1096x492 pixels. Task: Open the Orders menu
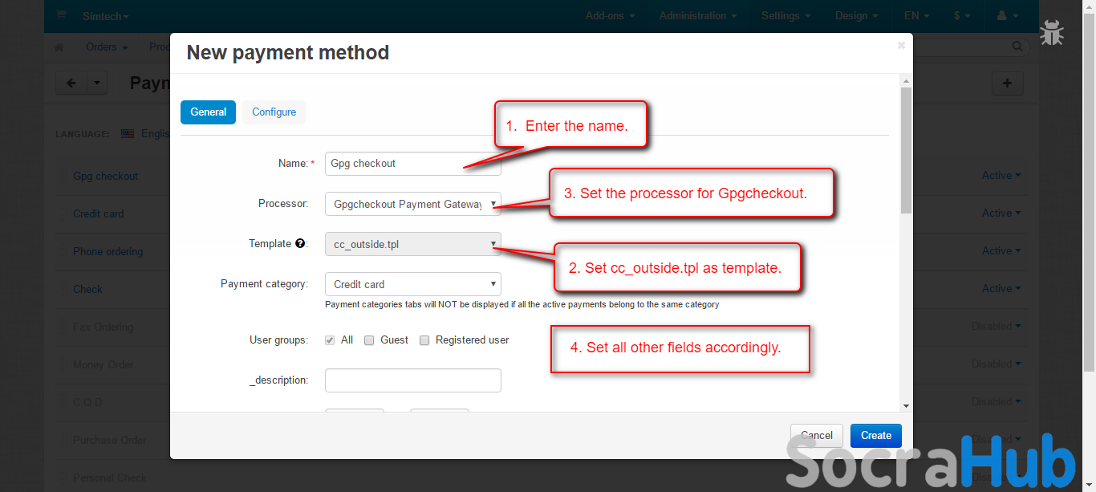pyautogui.click(x=107, y=47)
